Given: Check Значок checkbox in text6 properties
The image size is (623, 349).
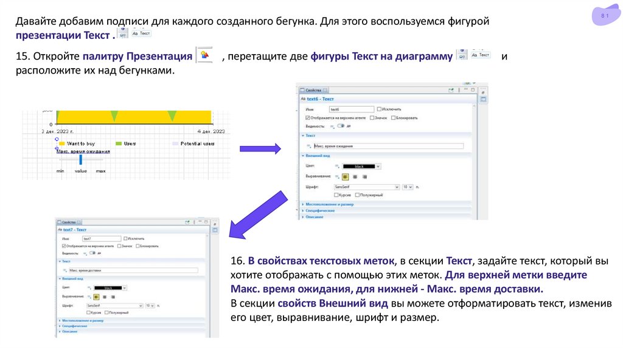Looking at the screenshot, I should pos(372,118).
